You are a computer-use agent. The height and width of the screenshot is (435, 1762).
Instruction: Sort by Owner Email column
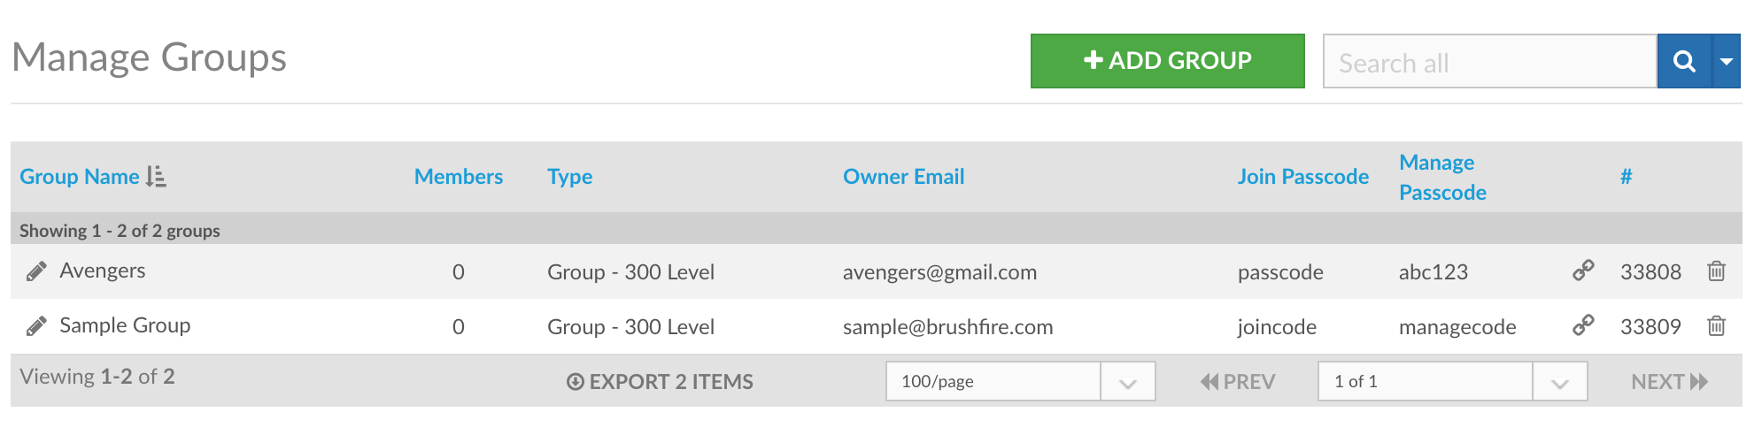coord(903,176)
